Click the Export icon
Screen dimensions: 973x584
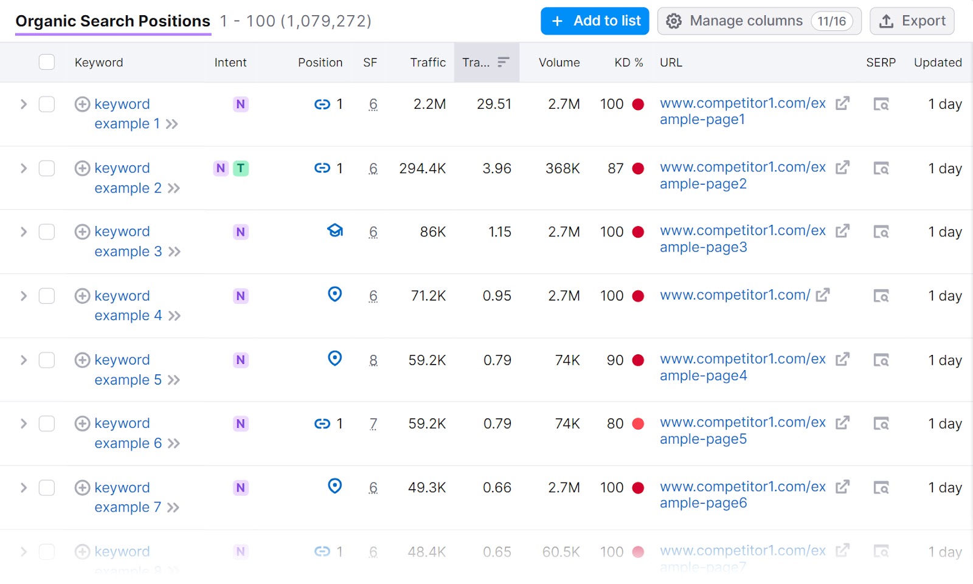point(887,20)
